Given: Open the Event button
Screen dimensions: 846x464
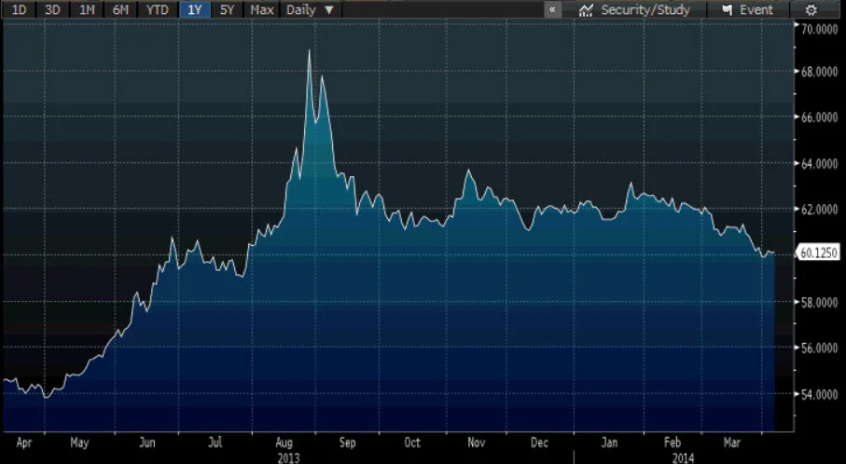Looking at the screenshot, I should [x=748, y=9].
